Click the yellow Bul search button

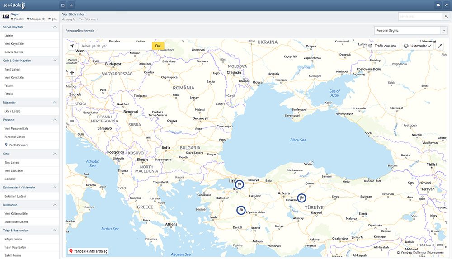coord(158,46)
